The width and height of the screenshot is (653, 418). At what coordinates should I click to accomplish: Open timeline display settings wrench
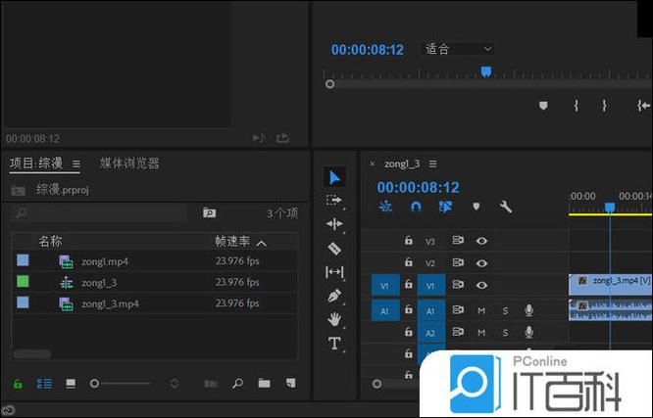(506, 208)
